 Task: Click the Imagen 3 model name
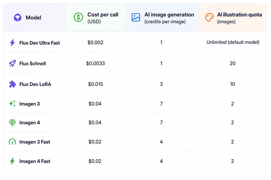pyautogui.click(x=30, y=104)
